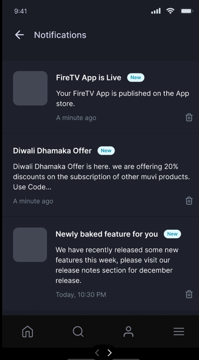The width and height of the screenshot is (199, 360).
Task: Tap the left chevron below the screen
Action: click(x=97, y=353)
